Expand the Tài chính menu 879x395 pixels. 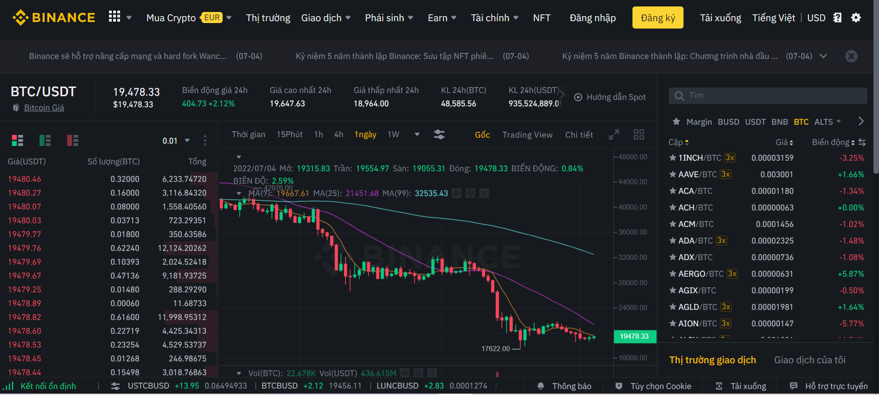(494, 18)
